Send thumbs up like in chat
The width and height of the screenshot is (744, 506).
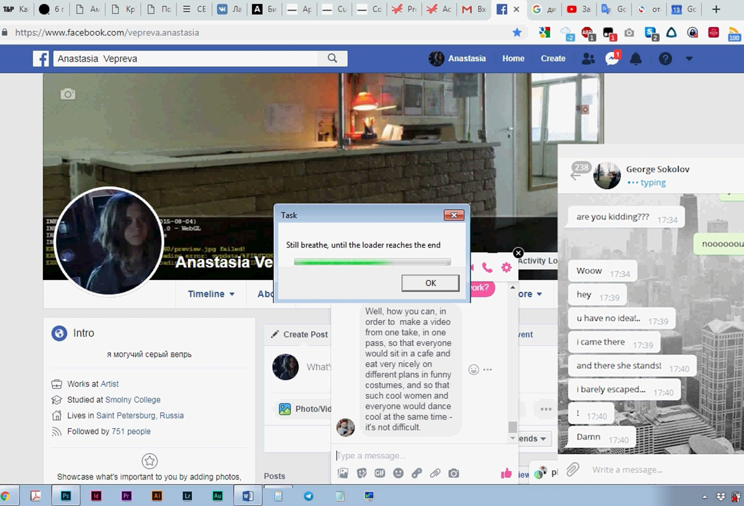[x=506, y=473]
